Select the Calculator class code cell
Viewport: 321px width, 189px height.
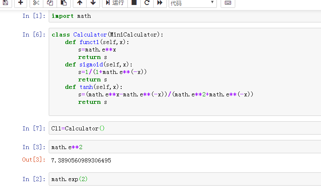[x=183, y=71]
